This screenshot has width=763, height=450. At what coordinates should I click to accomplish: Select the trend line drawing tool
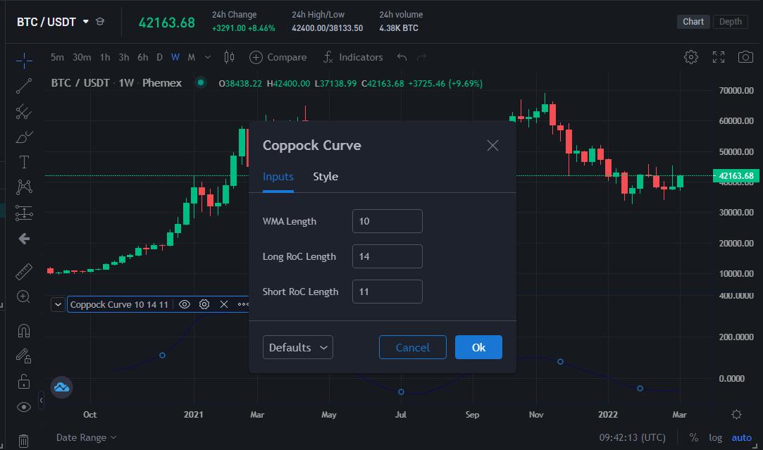(23, 86)
